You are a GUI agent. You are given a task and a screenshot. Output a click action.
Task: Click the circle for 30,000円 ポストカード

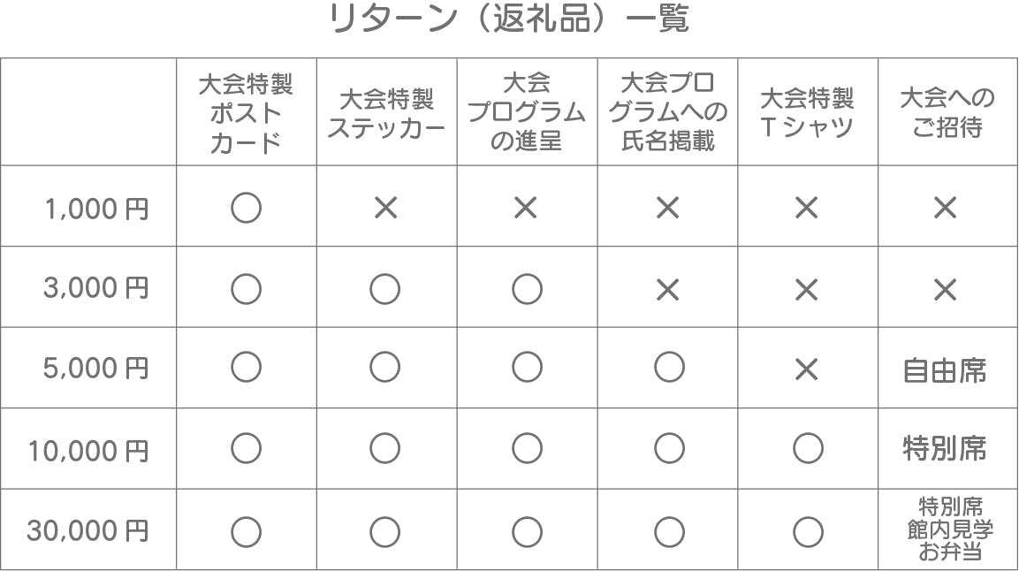point(246,531)
